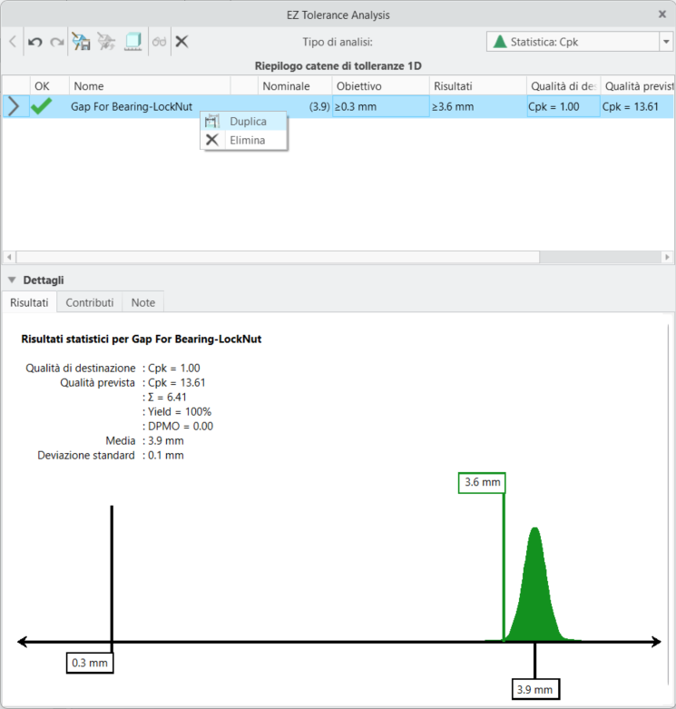Click the Cpk = 13.61 predicted quality cell
Image resolution: width=676 pixels, height=709 pixels.
point(637,107)
